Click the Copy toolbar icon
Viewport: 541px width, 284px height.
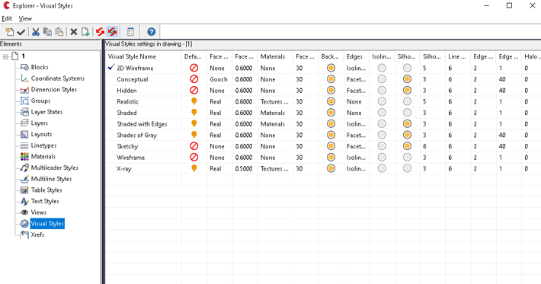47,32
